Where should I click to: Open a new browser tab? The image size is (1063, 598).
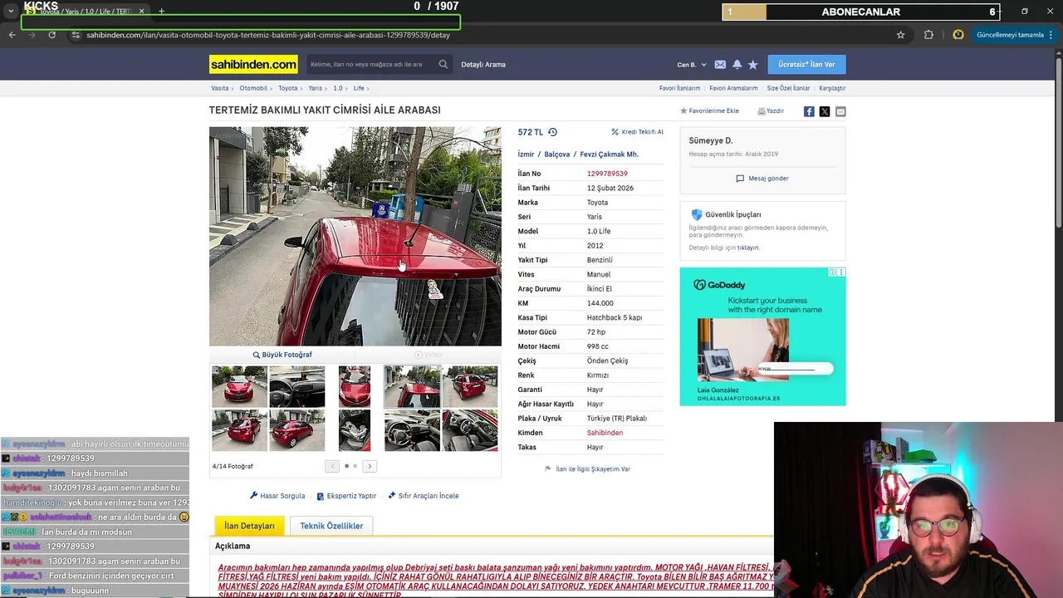point(161,12)
